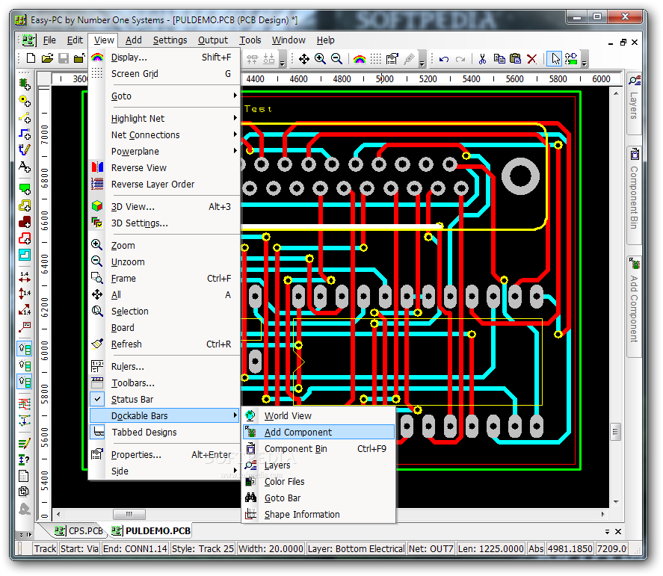Click the Undo arrow icon
The image size is (663, 576).
coord(443,59)
